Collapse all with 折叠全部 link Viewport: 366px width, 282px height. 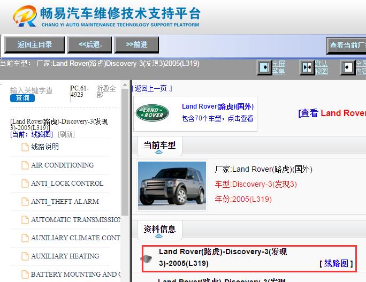[106, 92]
